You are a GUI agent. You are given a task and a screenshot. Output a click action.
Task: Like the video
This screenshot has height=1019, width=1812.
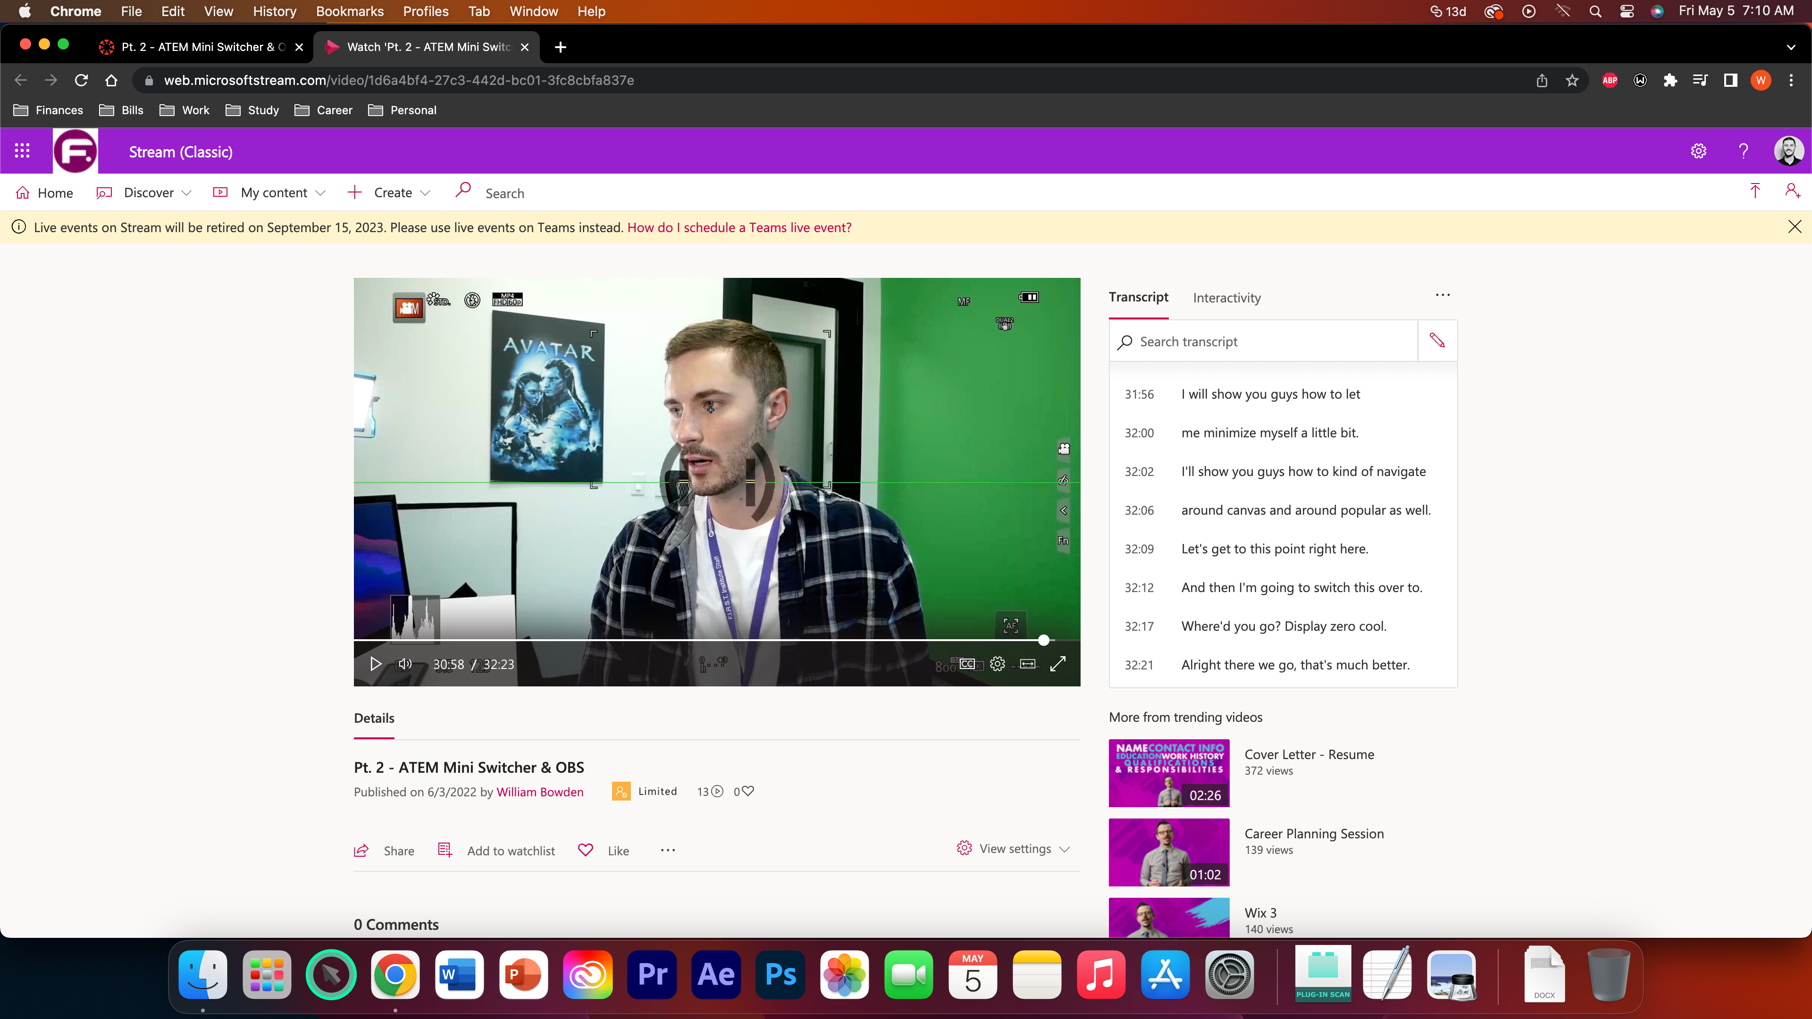(604, 851)
